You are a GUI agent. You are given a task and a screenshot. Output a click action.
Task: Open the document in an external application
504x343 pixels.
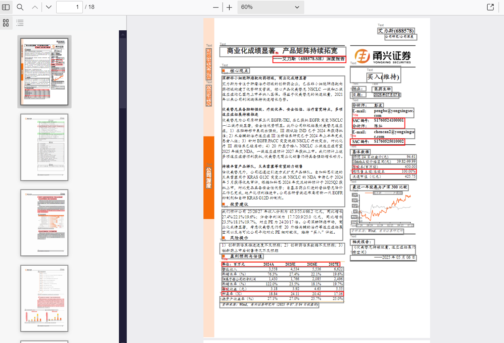[490, 7]
